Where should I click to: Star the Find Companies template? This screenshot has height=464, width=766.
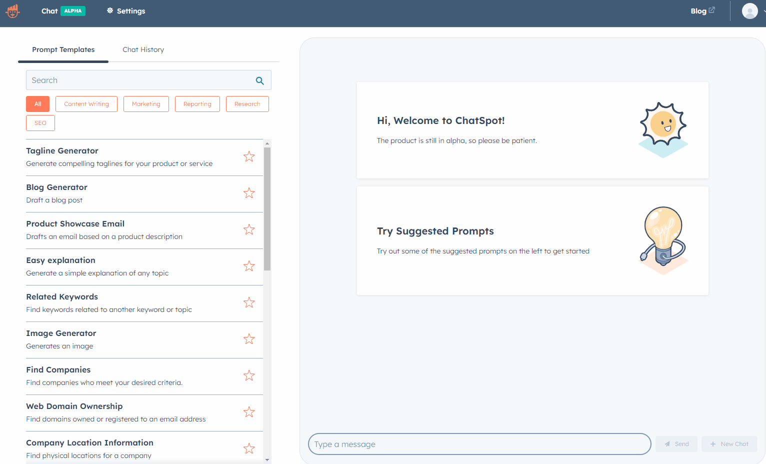(249, 375)
